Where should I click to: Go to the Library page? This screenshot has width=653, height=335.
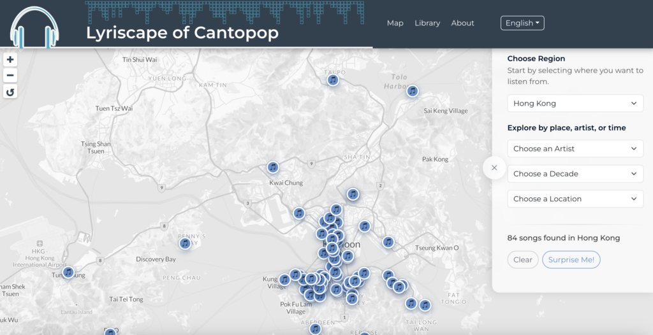point(427,23)
